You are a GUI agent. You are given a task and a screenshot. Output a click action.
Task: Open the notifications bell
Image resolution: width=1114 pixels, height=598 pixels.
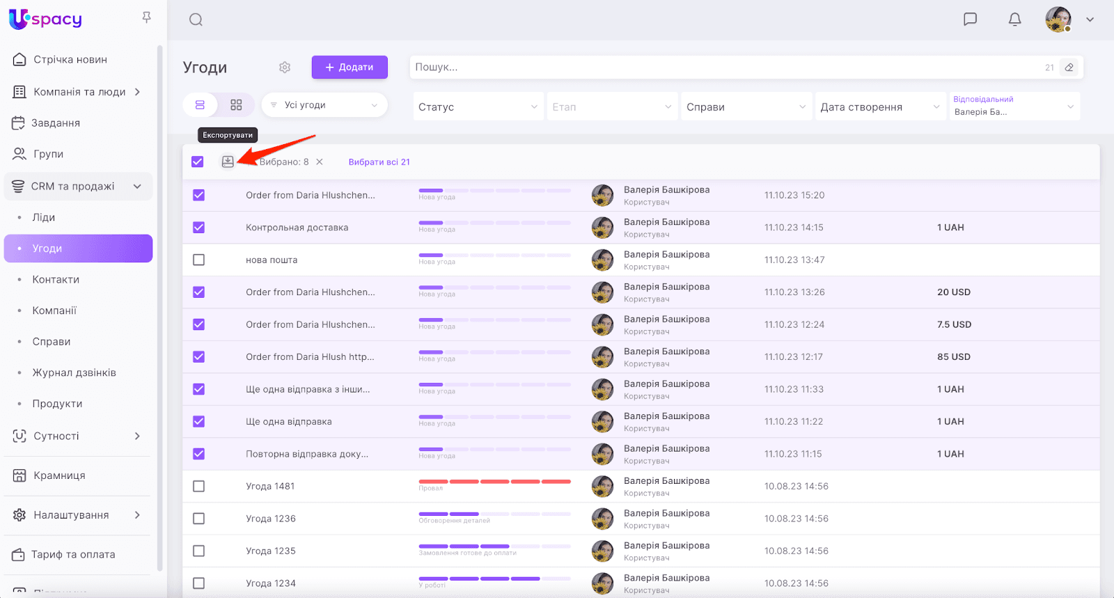(x=1014, y=19)
